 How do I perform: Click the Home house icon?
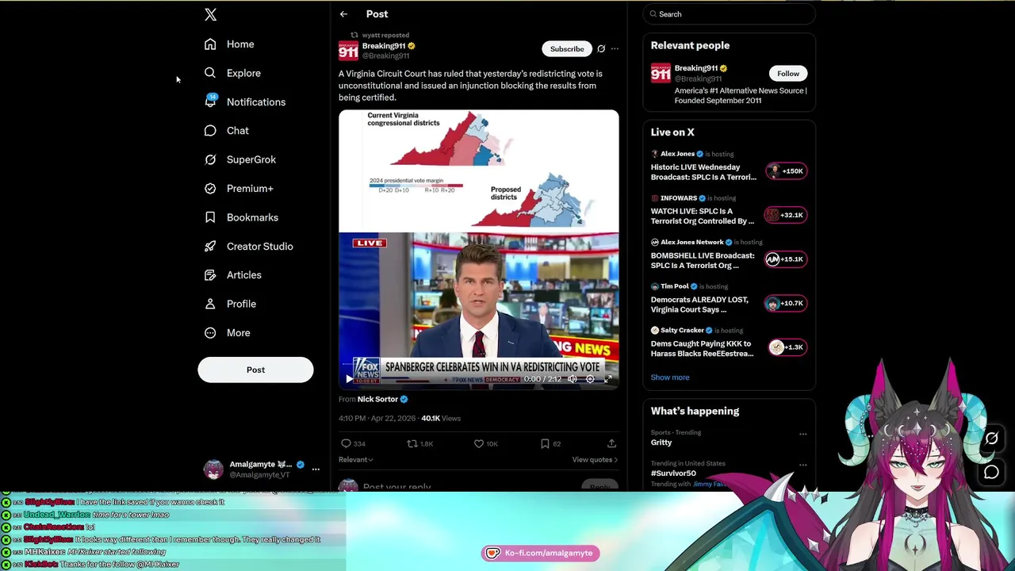point(210,44)
